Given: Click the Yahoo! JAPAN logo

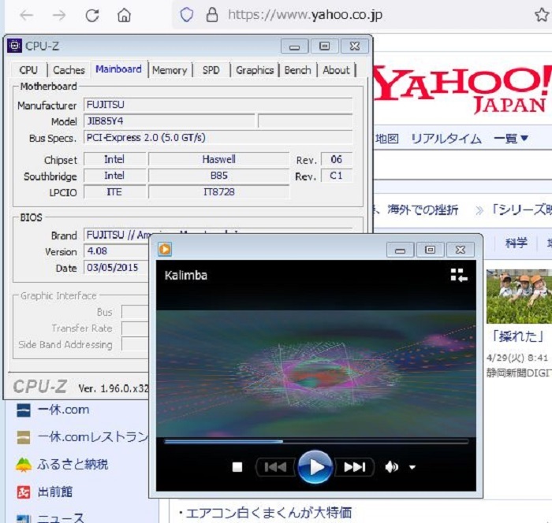Looking at the screenshot, I should (462, 90).
